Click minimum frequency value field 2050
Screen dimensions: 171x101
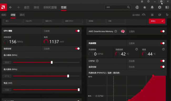[7, 62]
